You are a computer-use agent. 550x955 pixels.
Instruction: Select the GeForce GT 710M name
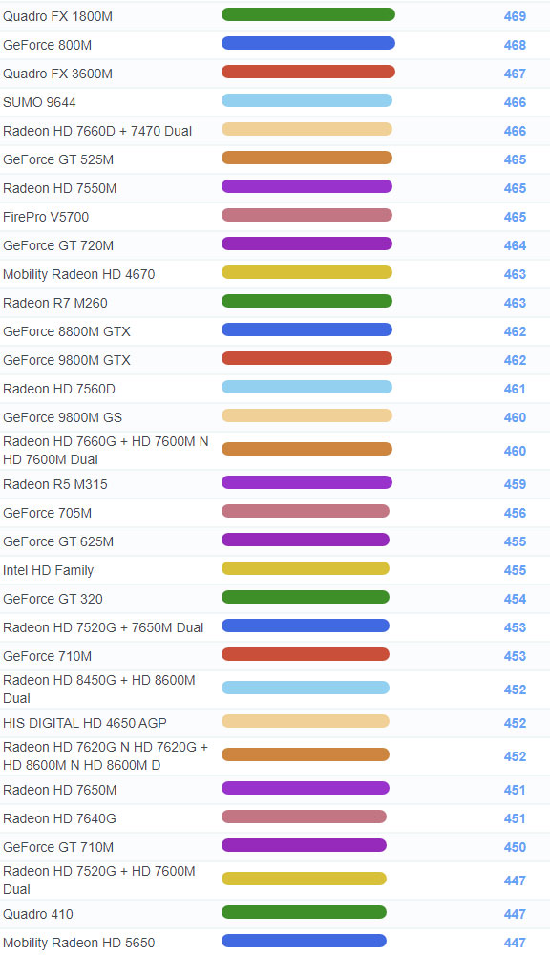tap(58, 847)
